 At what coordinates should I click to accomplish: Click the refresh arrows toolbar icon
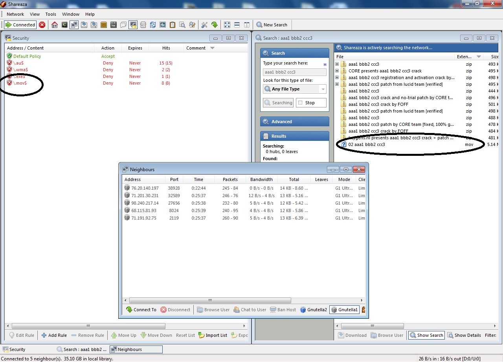[x=153, y=25]
